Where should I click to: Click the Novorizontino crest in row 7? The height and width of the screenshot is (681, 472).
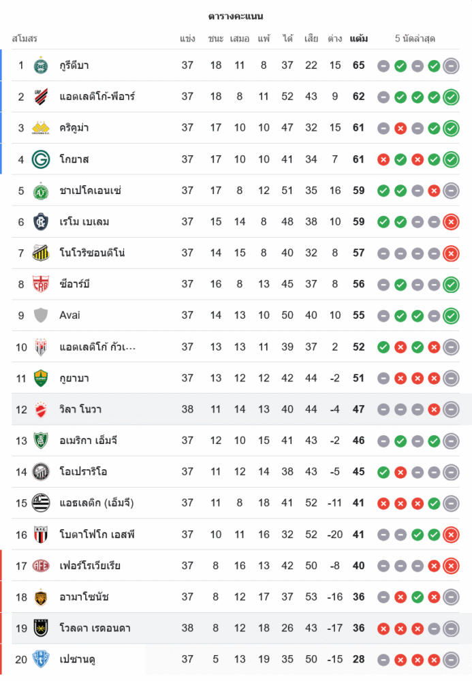pos(41,253)
